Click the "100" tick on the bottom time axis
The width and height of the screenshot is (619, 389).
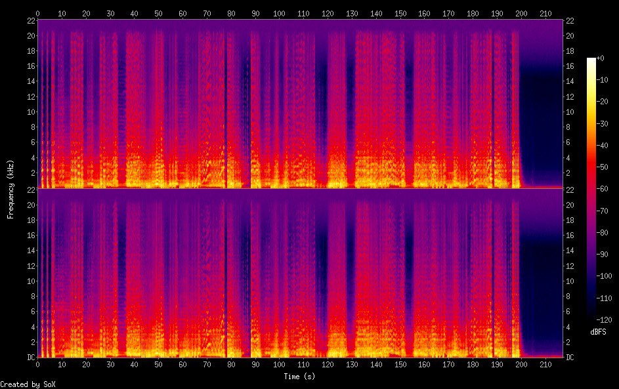(279, 365)
